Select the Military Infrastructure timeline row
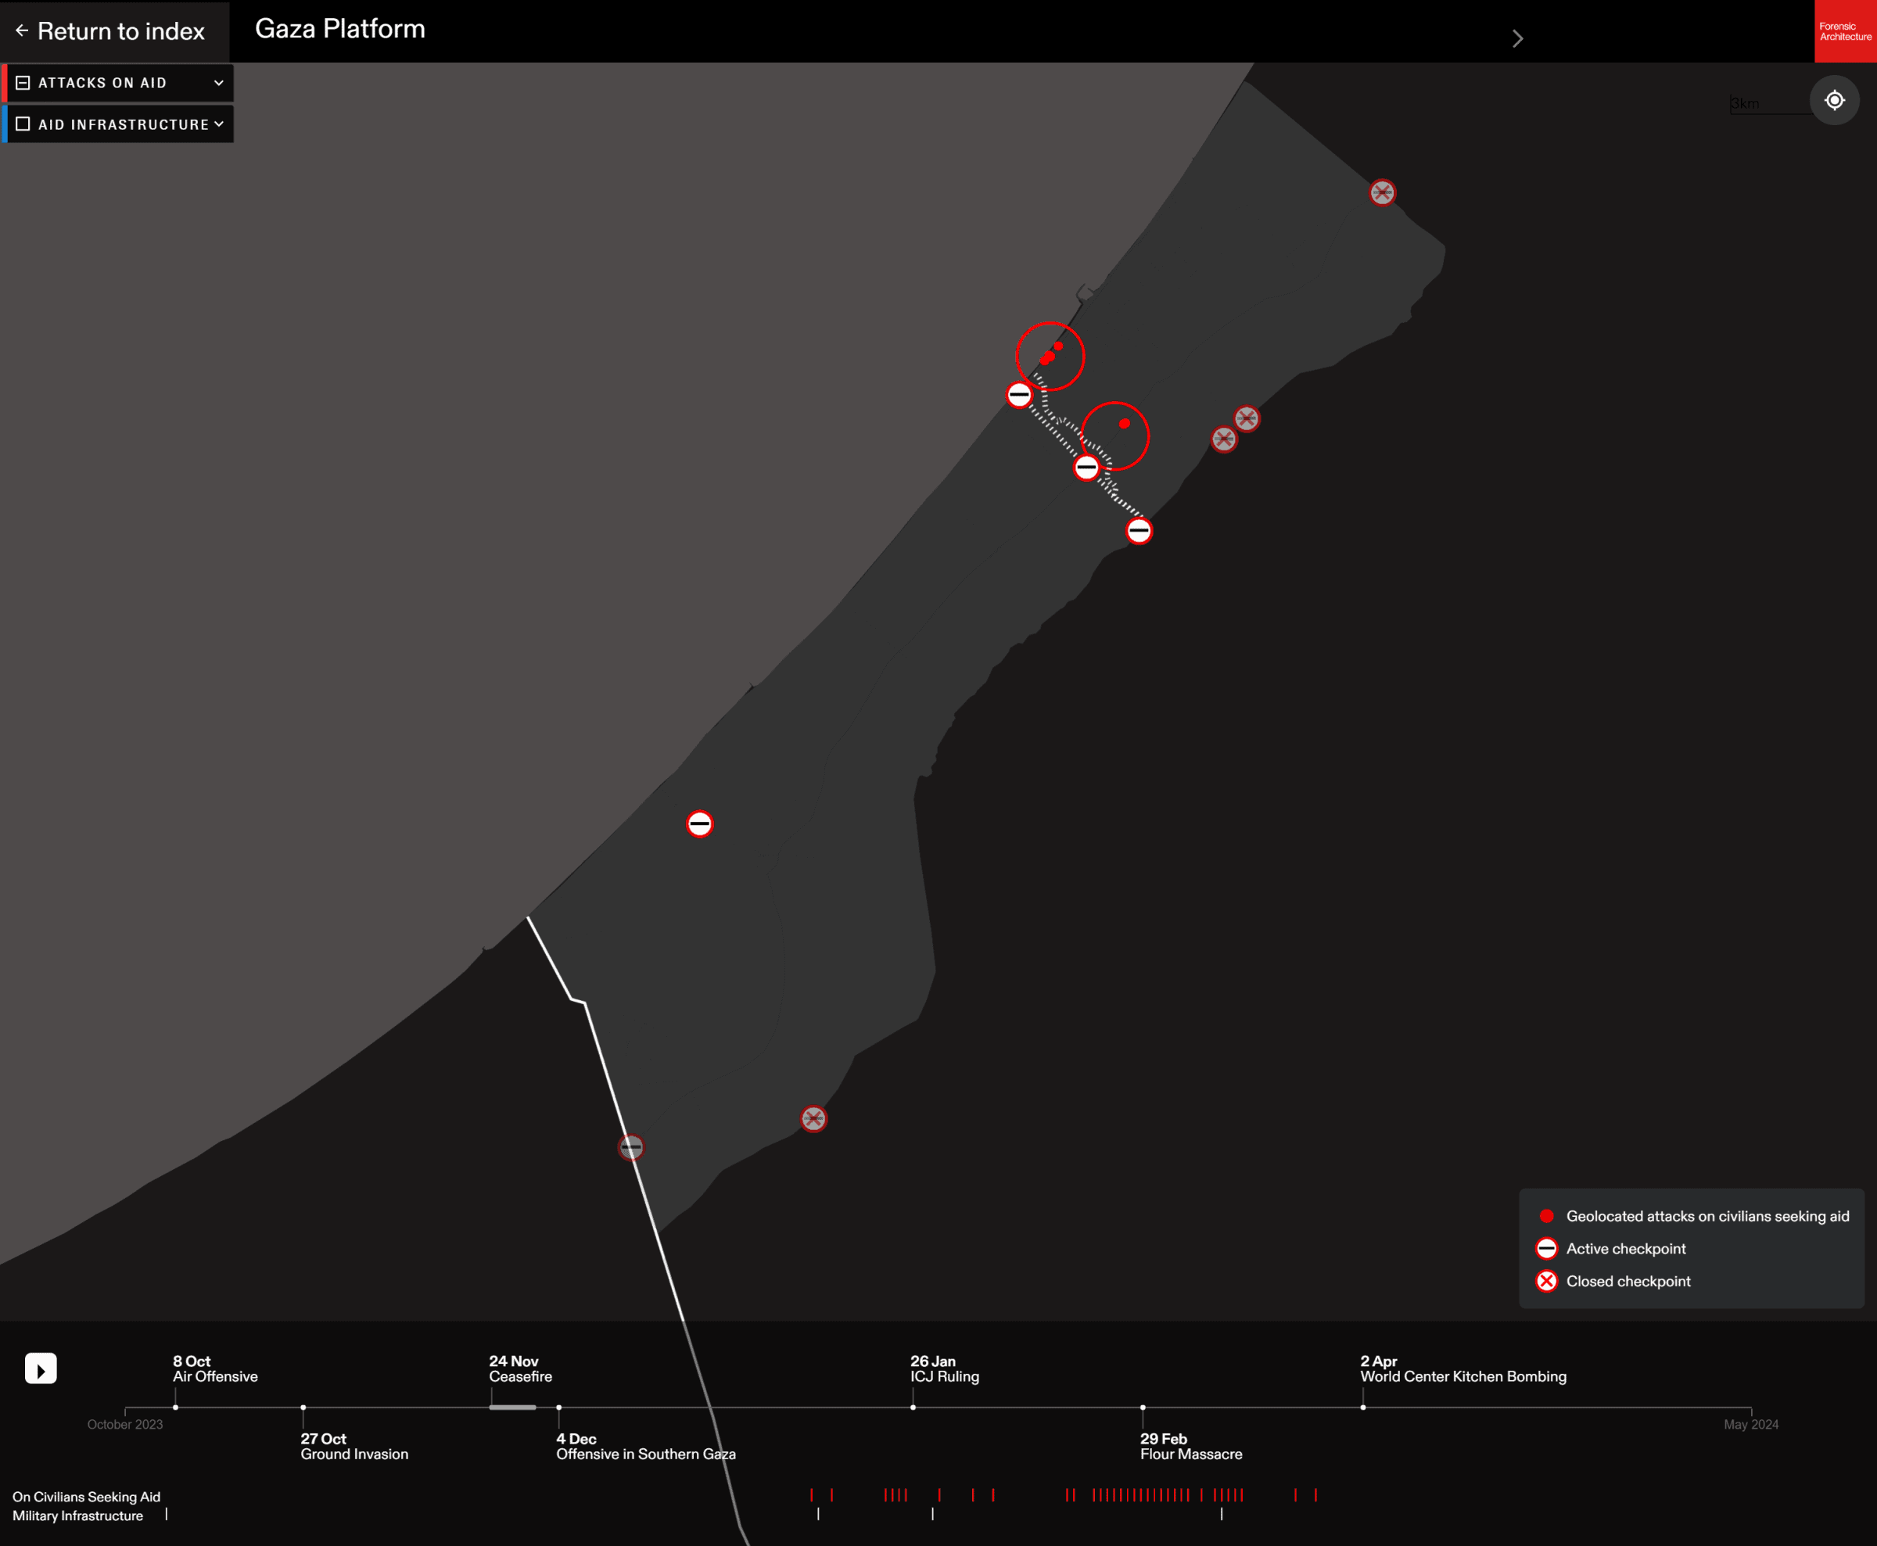The image size is (1877, 1546). tap(80, 1516)
